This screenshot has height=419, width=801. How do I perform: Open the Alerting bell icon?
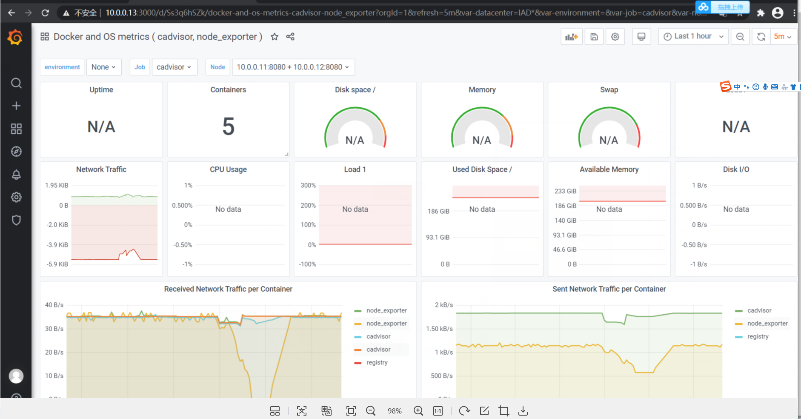(16, 175)
